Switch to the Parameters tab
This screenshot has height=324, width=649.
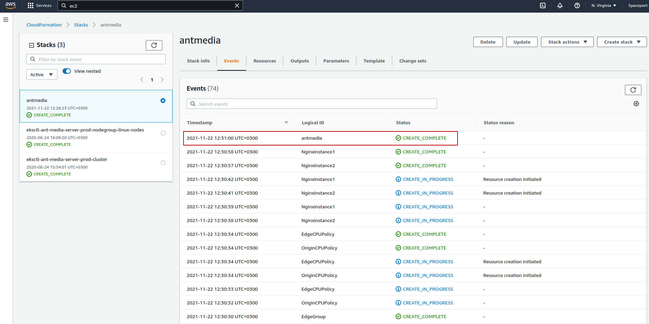[x=336, y=61]
